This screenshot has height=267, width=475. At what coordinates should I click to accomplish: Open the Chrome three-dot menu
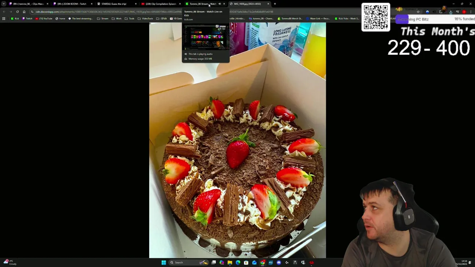coord(471,11)
